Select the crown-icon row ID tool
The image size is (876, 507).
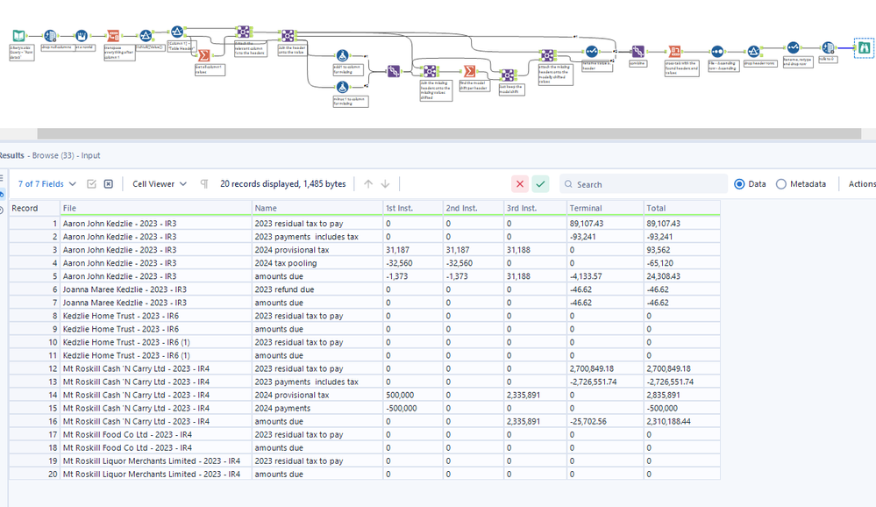tap(82, 36)
